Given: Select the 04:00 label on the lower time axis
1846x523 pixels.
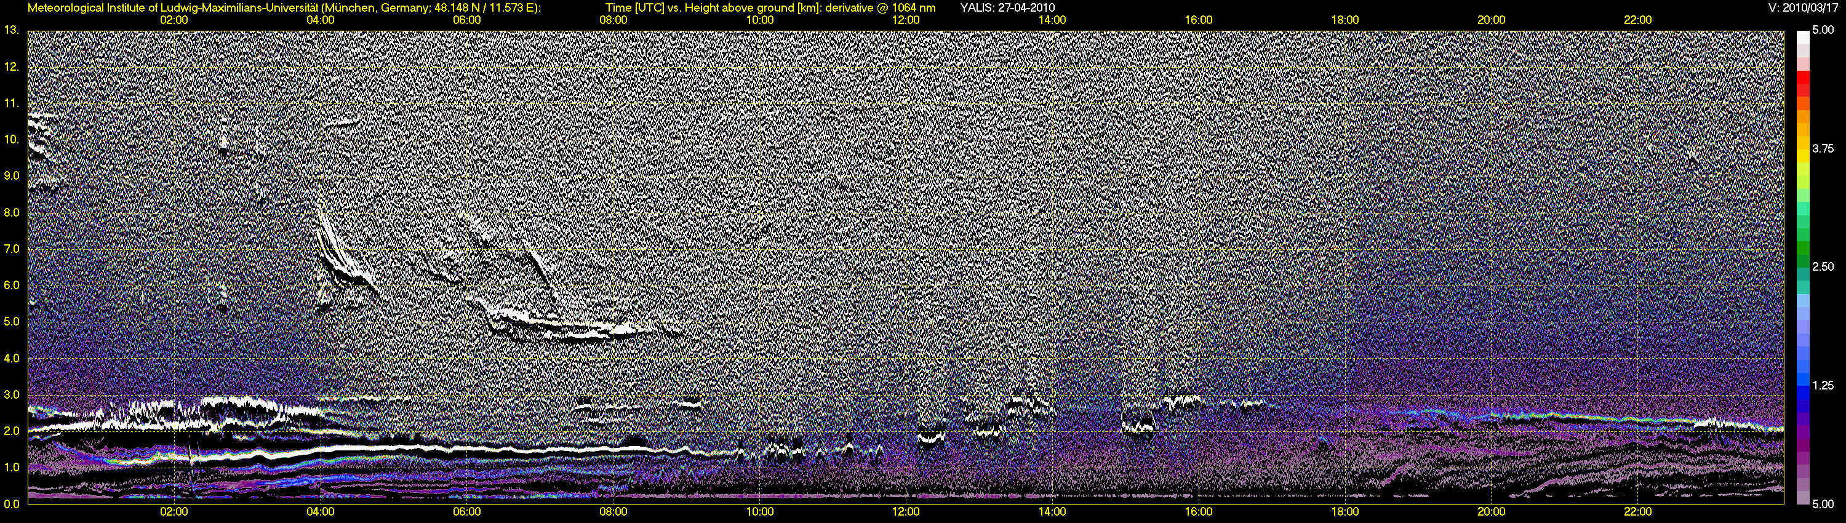Looking at the screenshot, I should 321,511.
